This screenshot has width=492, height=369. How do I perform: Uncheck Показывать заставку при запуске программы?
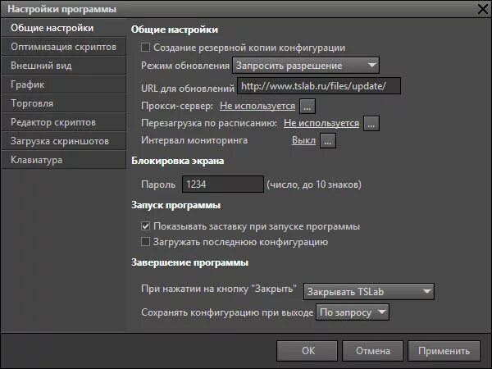(145, 226)
